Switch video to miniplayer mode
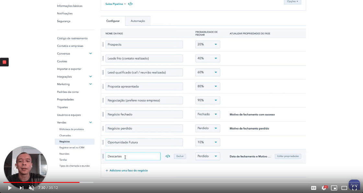 pyautogui.click(x=334, y=188)
